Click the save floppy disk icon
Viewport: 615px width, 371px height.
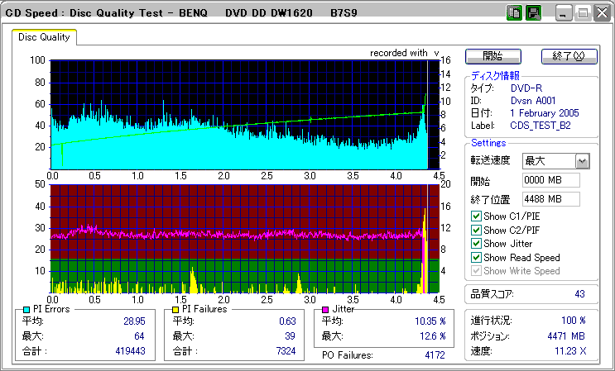[534, 13]
